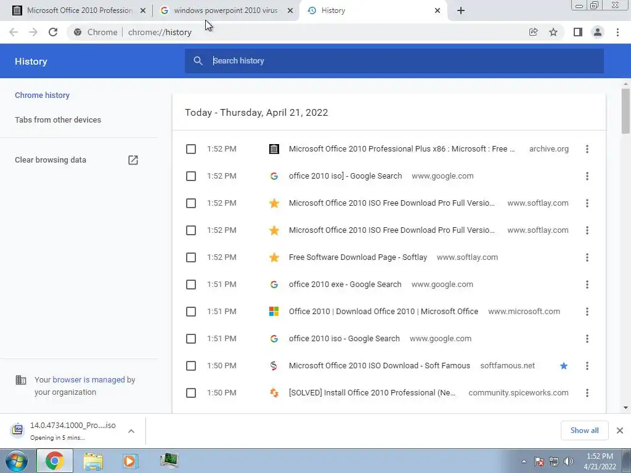Open a new tab with plus button

pyautogui.click(x=461, y=10)
